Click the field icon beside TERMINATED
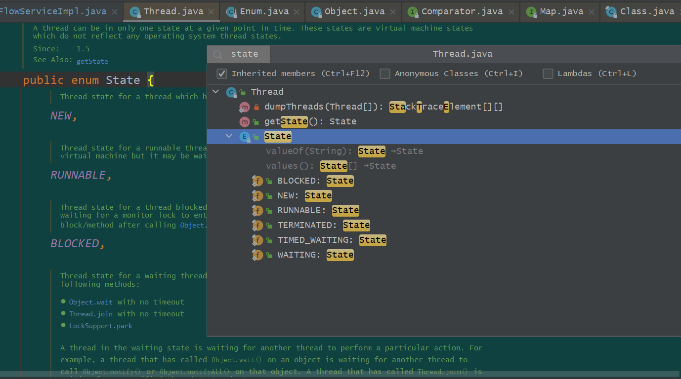This screenshot has width=681, height=379. click(257, 226)
